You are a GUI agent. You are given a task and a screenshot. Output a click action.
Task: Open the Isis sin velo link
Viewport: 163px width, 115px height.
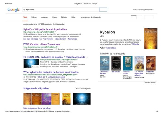click(116, 72)
